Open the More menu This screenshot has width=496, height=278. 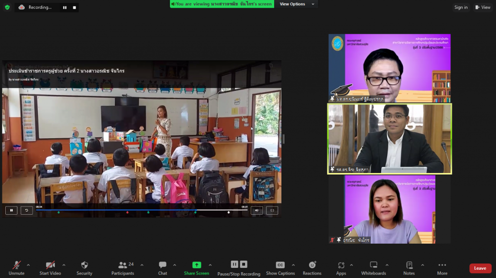point(442,265)
